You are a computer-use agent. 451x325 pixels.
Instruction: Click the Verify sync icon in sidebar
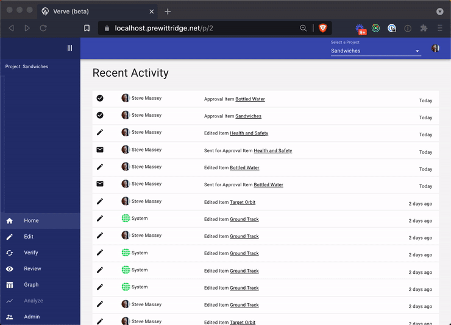coord(10,253)
